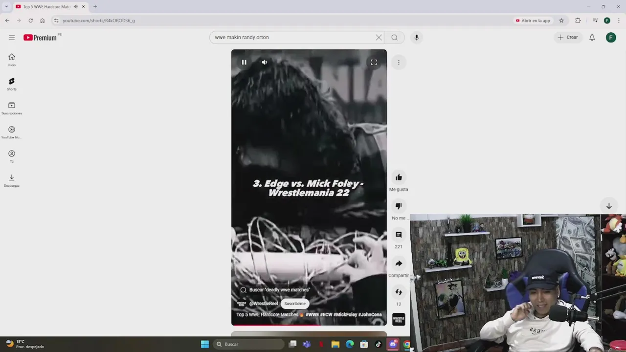Open the WrestleReel sound thumbnail
The image size is (626, 352).
[x=399, y=320]
